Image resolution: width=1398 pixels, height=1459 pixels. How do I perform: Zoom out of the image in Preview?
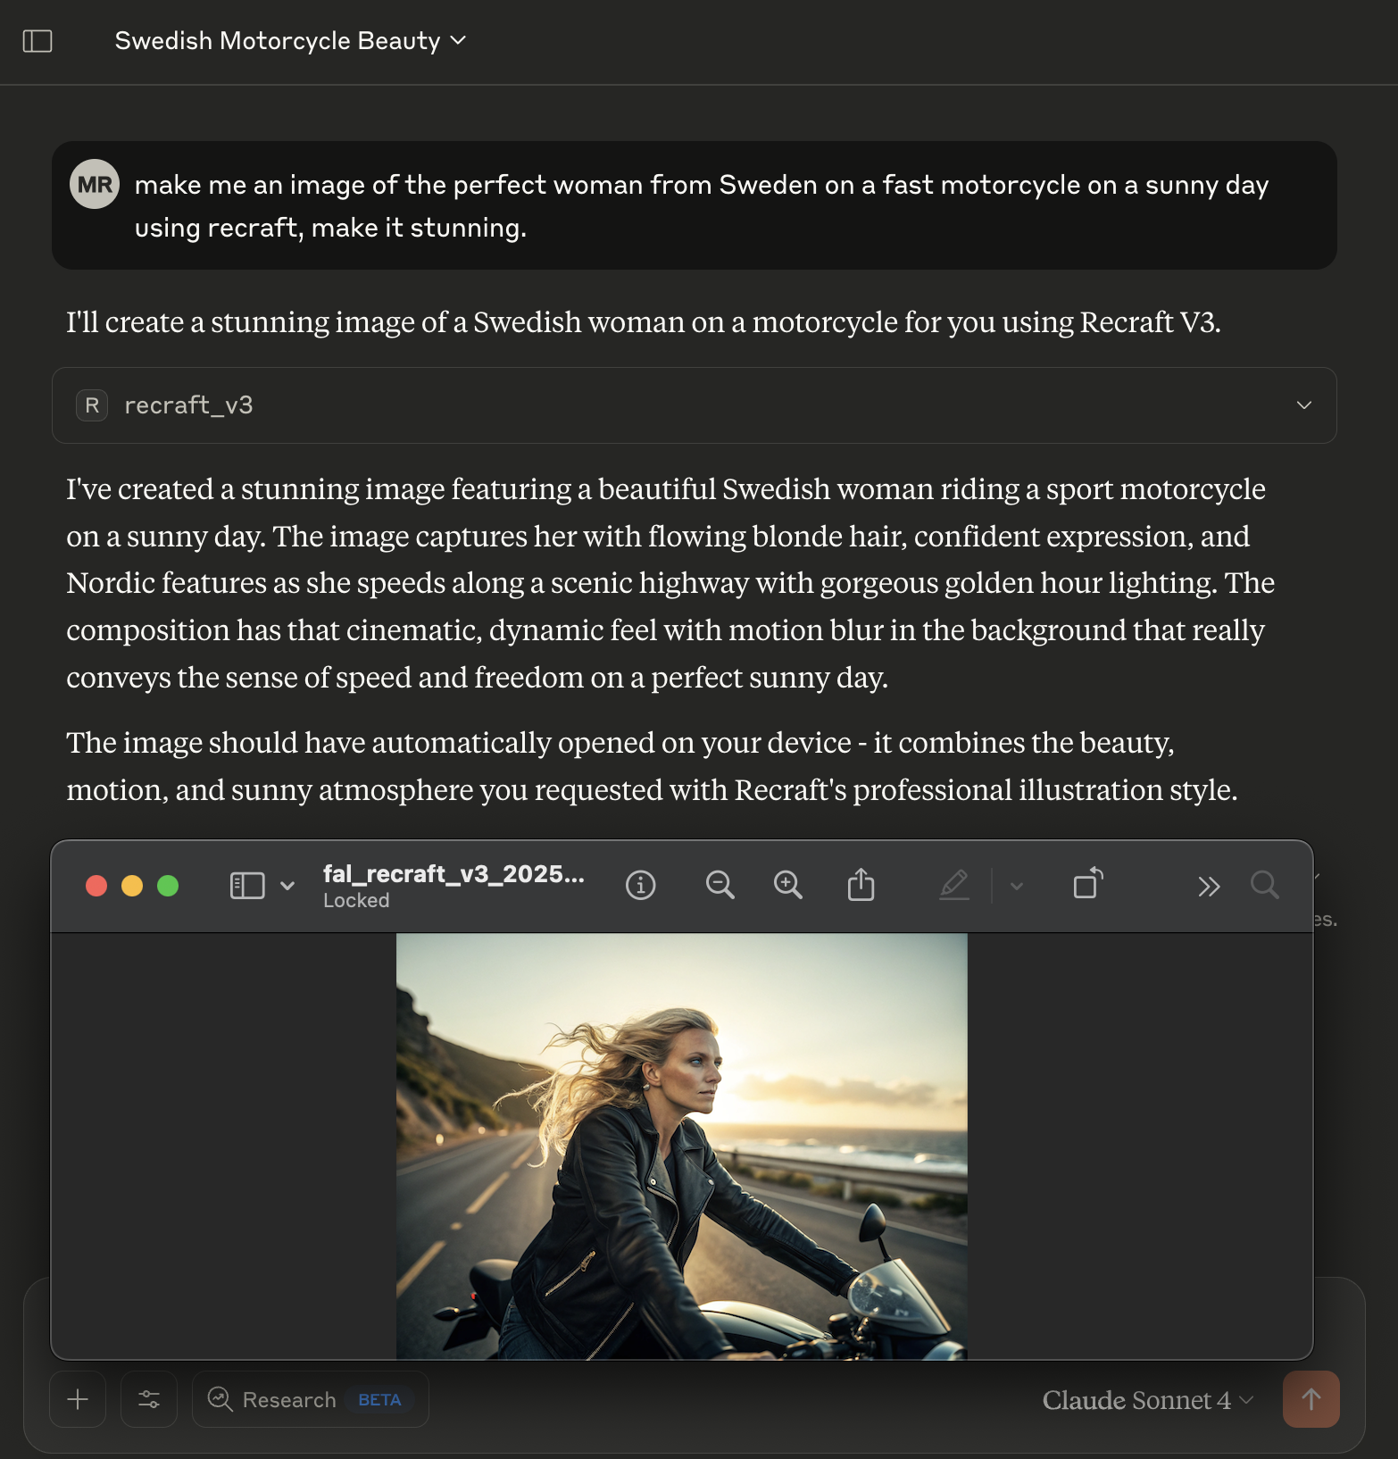720,886
